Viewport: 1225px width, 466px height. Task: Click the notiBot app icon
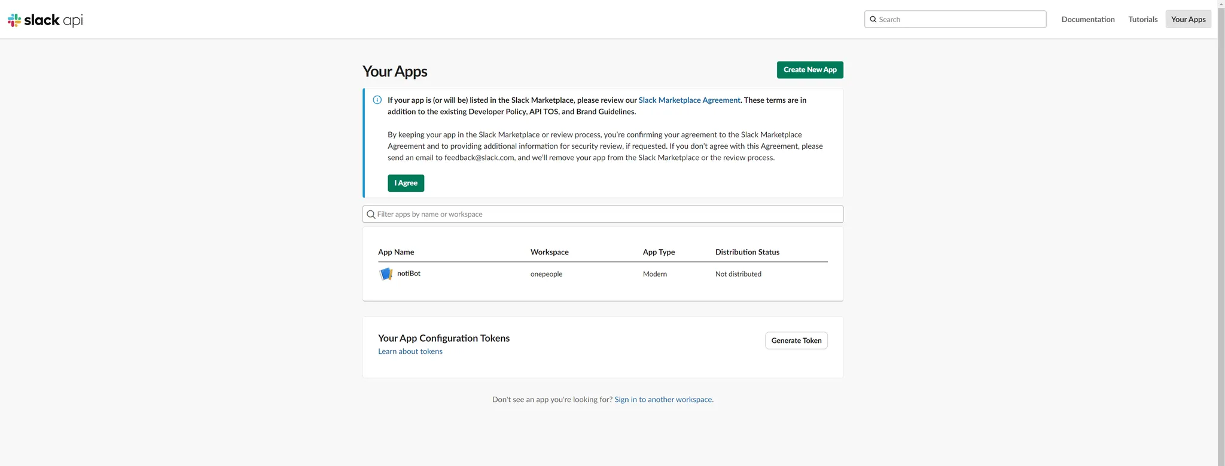pyautogui.click(x=386, y=274)
